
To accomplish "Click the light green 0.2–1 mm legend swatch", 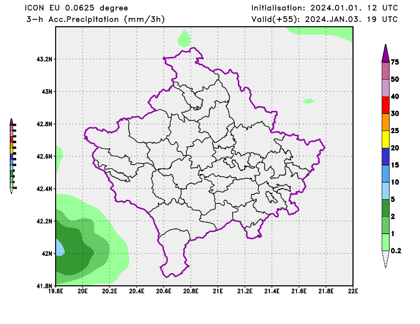I will [385, 242].
